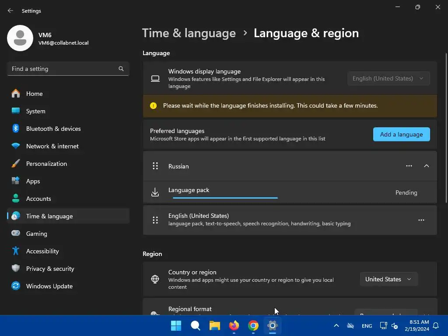Open the Windows display language dropdown
Screen dimensions: 448x336
(x=388, y=78)
